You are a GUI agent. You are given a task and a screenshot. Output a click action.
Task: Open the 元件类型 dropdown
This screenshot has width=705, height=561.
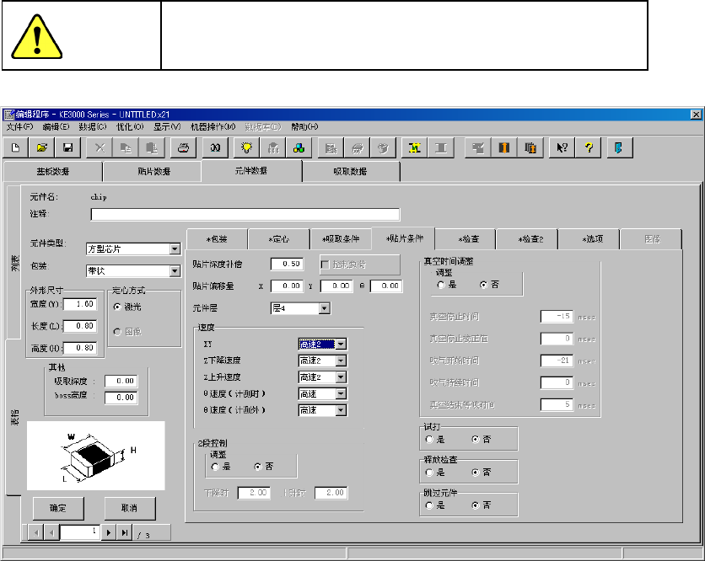175,249
